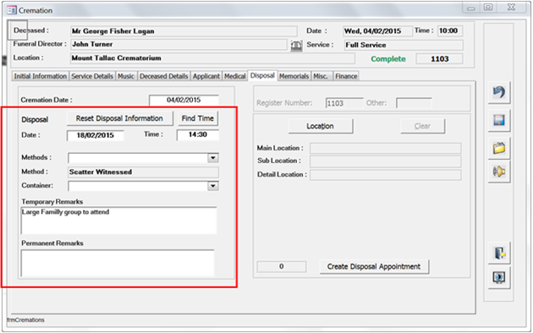533x333 pixels.
Task: Open the Medical tab
Action: [x=235, y=76]
